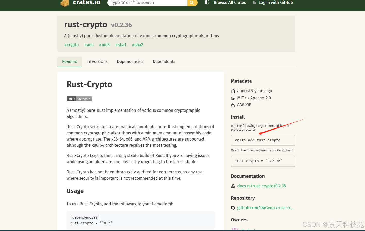Switch to the Dependencies tab
365x231 pixels.
(x=130, y=62)
